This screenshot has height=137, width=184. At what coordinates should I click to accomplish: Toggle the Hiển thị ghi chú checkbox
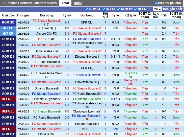[156, 3]
